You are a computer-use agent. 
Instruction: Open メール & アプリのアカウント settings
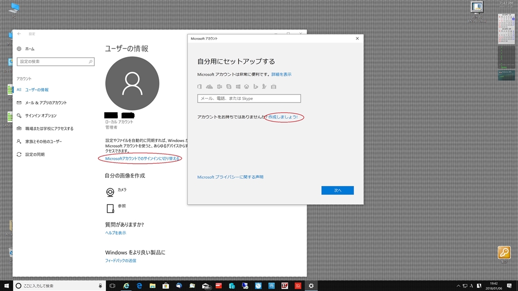click(x=46, y=103)
